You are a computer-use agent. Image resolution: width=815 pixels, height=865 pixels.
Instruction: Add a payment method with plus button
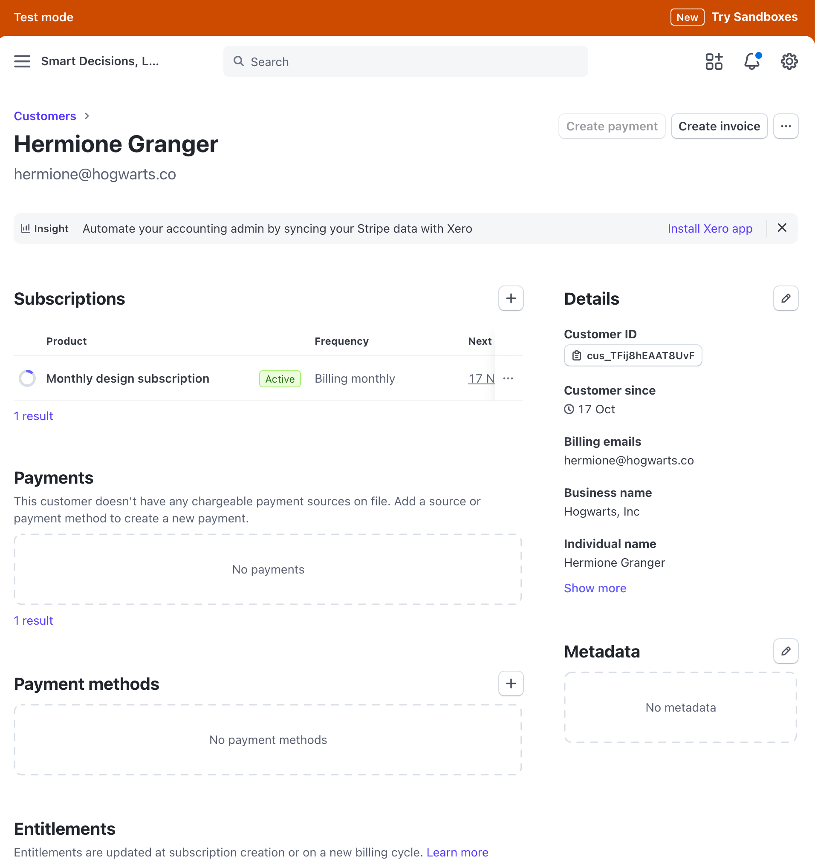click(x=511, y=683)
